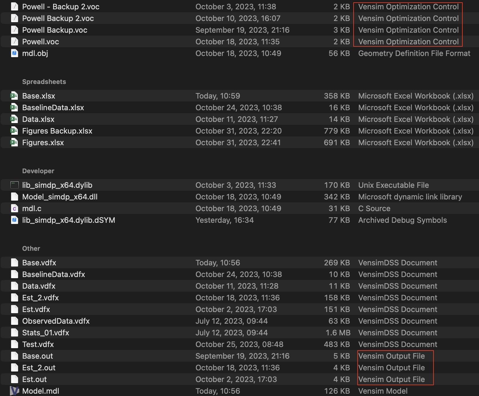Click the Unix Executable File kind label
Screen dimensions: 479x396
(394, 185)
